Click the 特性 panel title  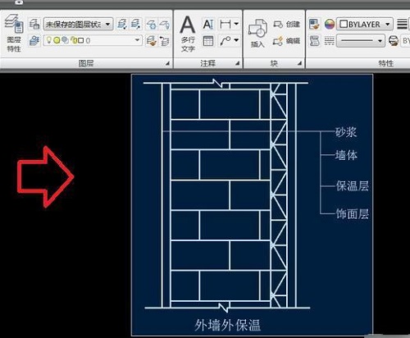pos(386,63)
